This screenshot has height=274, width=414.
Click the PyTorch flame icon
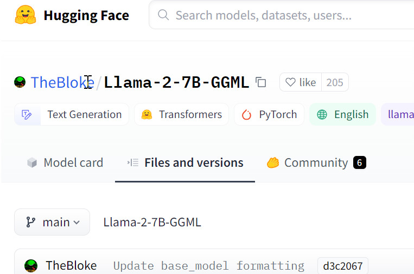(x=247, y=114)
